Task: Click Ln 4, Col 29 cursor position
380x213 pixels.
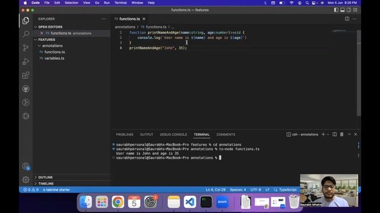Action: 216,189
